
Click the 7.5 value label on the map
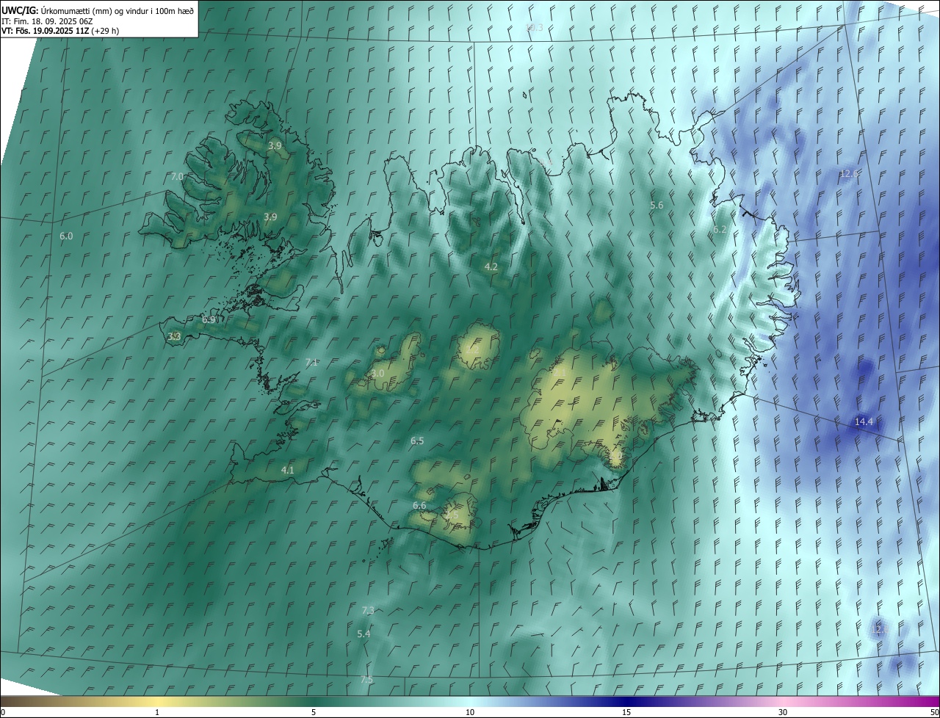(366, 680)
